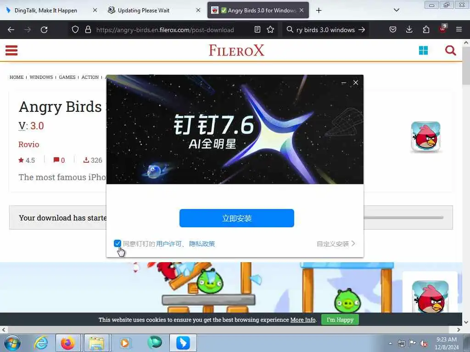This screenshot has height=352, width=470.
Task: Open a new browser tab
Action: (x=319, y=11)
